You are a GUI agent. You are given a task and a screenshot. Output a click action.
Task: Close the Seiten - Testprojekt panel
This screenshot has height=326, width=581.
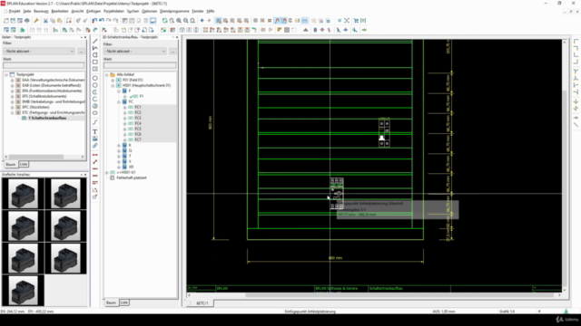(85, 37)
